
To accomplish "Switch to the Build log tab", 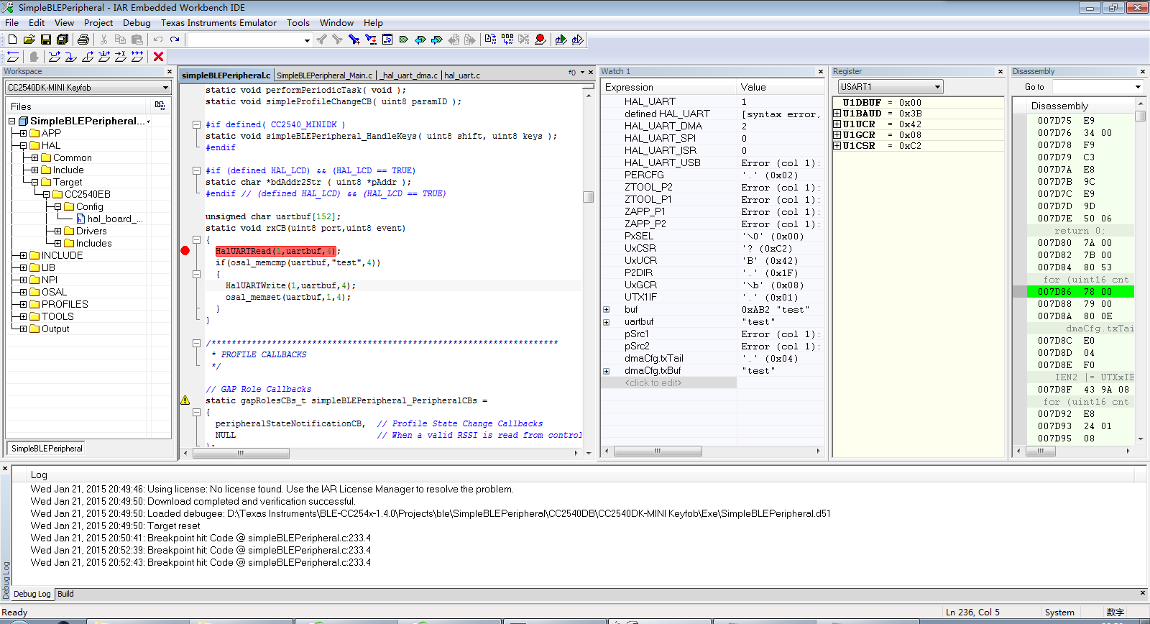I will coord(65,594).
